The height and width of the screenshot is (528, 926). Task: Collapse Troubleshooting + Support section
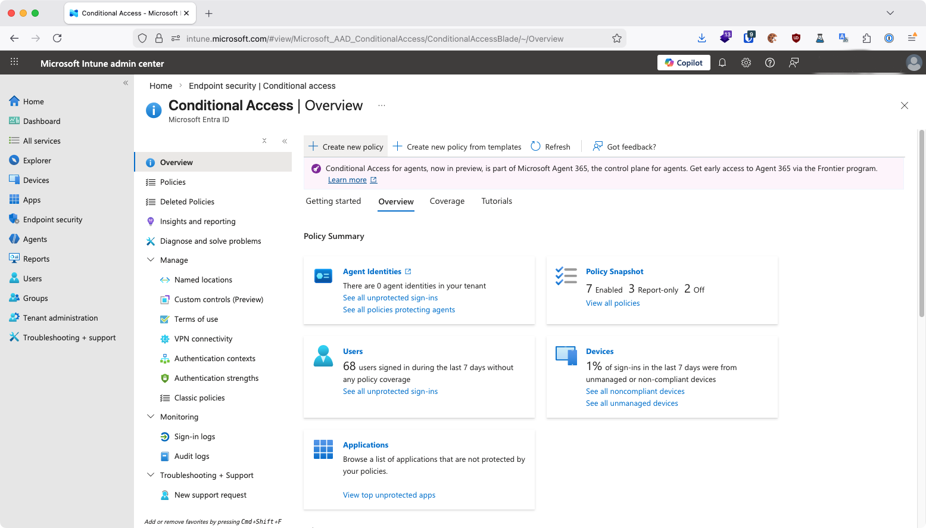(151, 475)
